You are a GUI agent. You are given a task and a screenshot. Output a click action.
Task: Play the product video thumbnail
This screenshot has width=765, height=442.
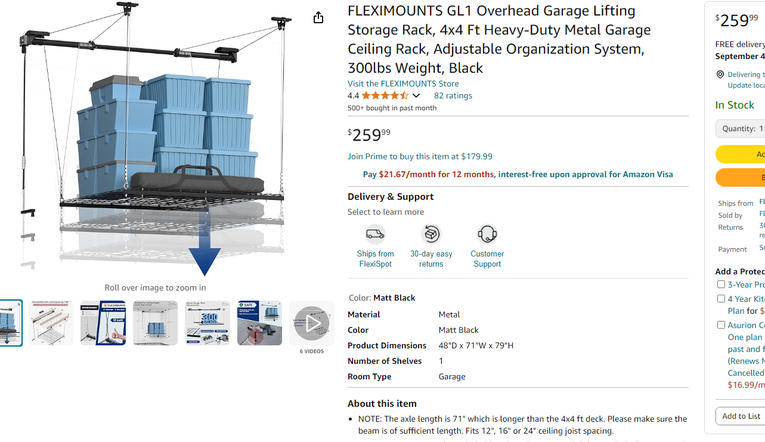click(x=311, y=323)
